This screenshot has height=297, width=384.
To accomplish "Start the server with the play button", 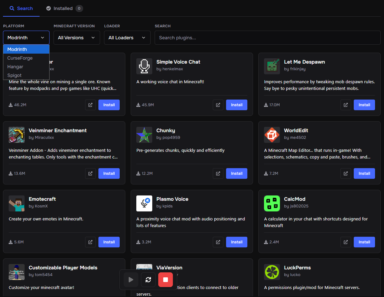I will [x=131, y=280].
